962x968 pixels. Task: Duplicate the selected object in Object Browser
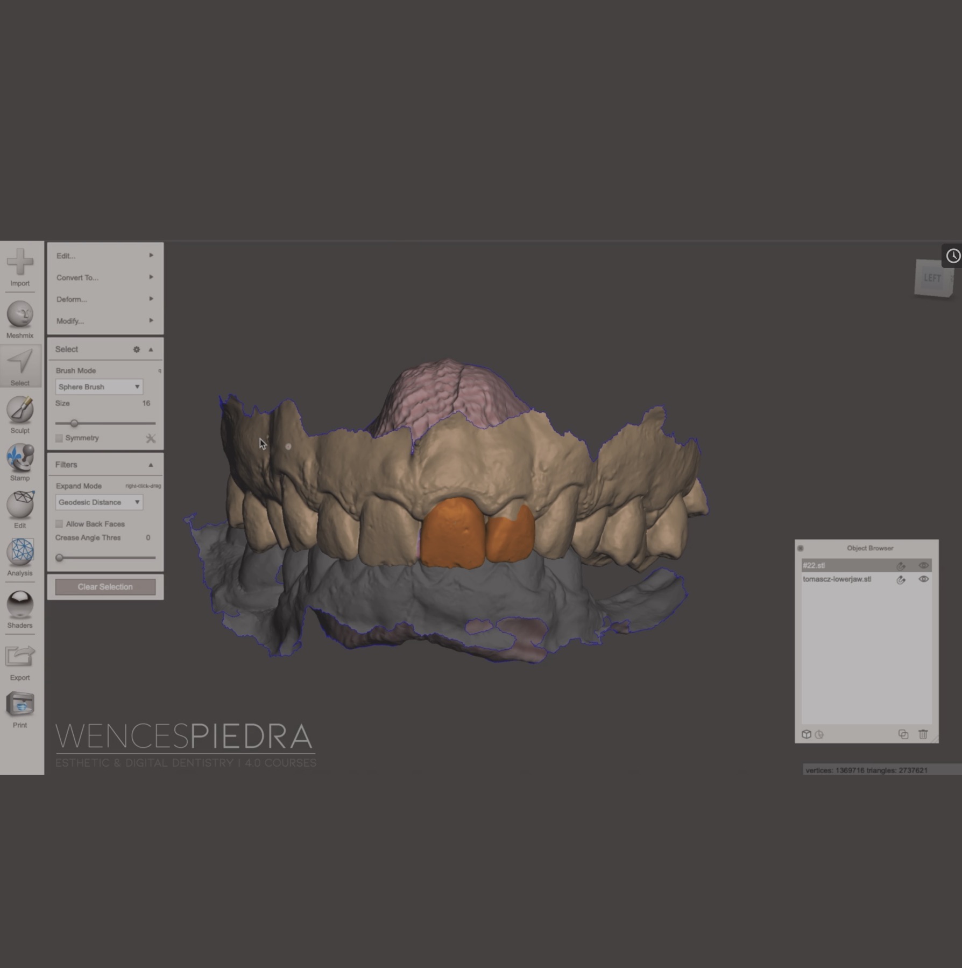pyautogui.click(x=903, y=734)
